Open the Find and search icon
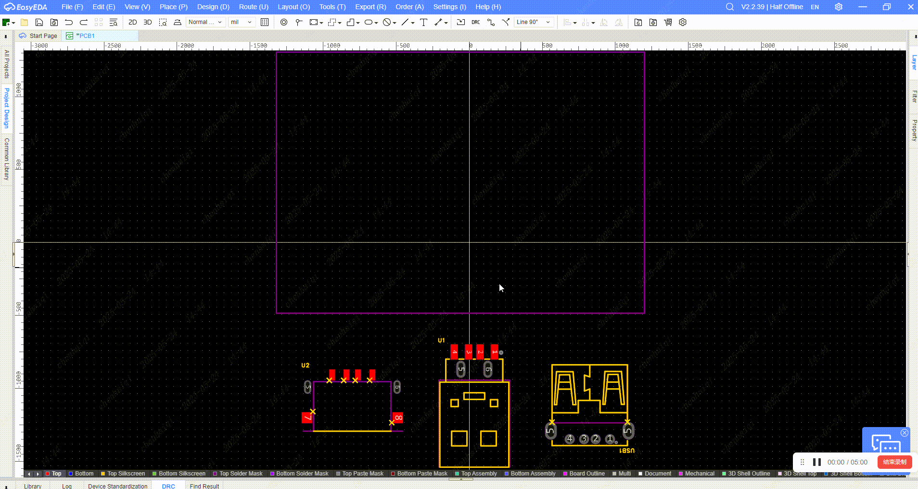The height and width of the screenshot is (489, 918). click(114, 22)
